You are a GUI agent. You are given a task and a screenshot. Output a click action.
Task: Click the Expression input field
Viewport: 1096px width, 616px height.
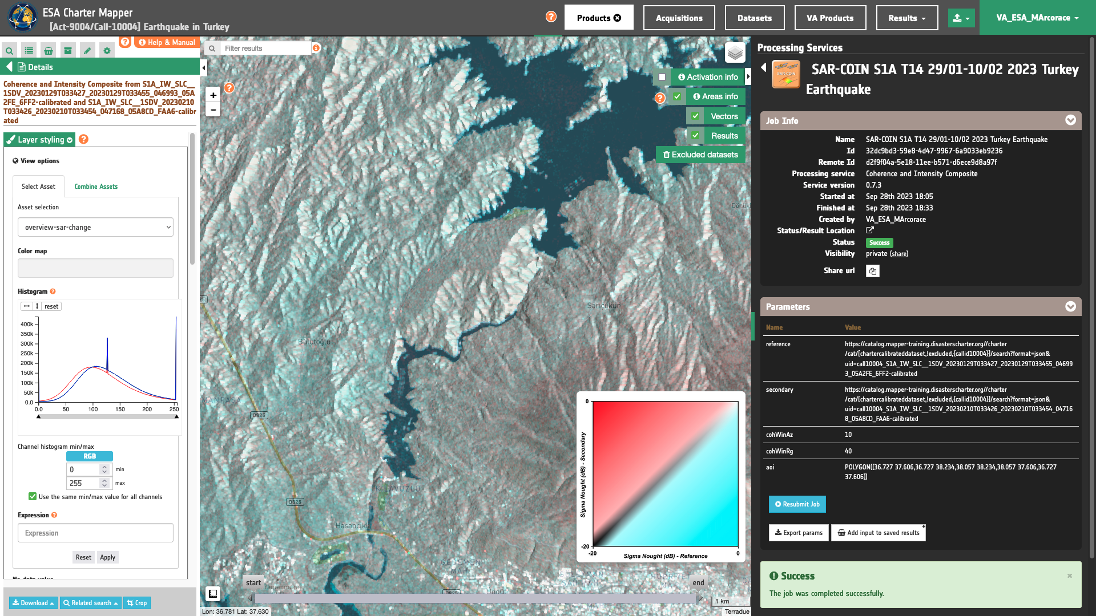tap(95, 533)
